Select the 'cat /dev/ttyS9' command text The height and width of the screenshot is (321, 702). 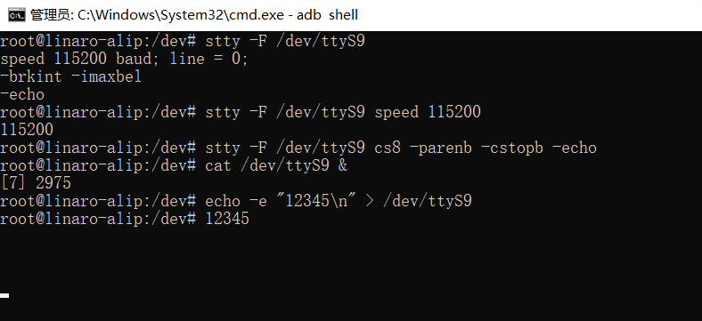click(x=267, y=165)
